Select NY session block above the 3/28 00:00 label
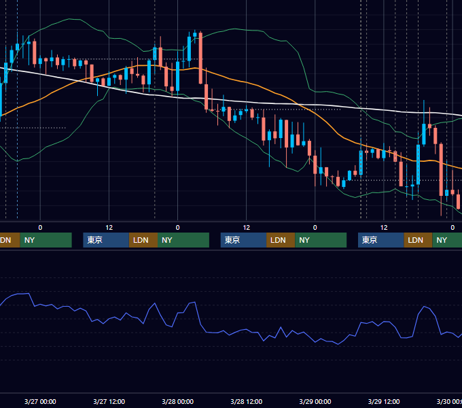 [x=183, y=240]
